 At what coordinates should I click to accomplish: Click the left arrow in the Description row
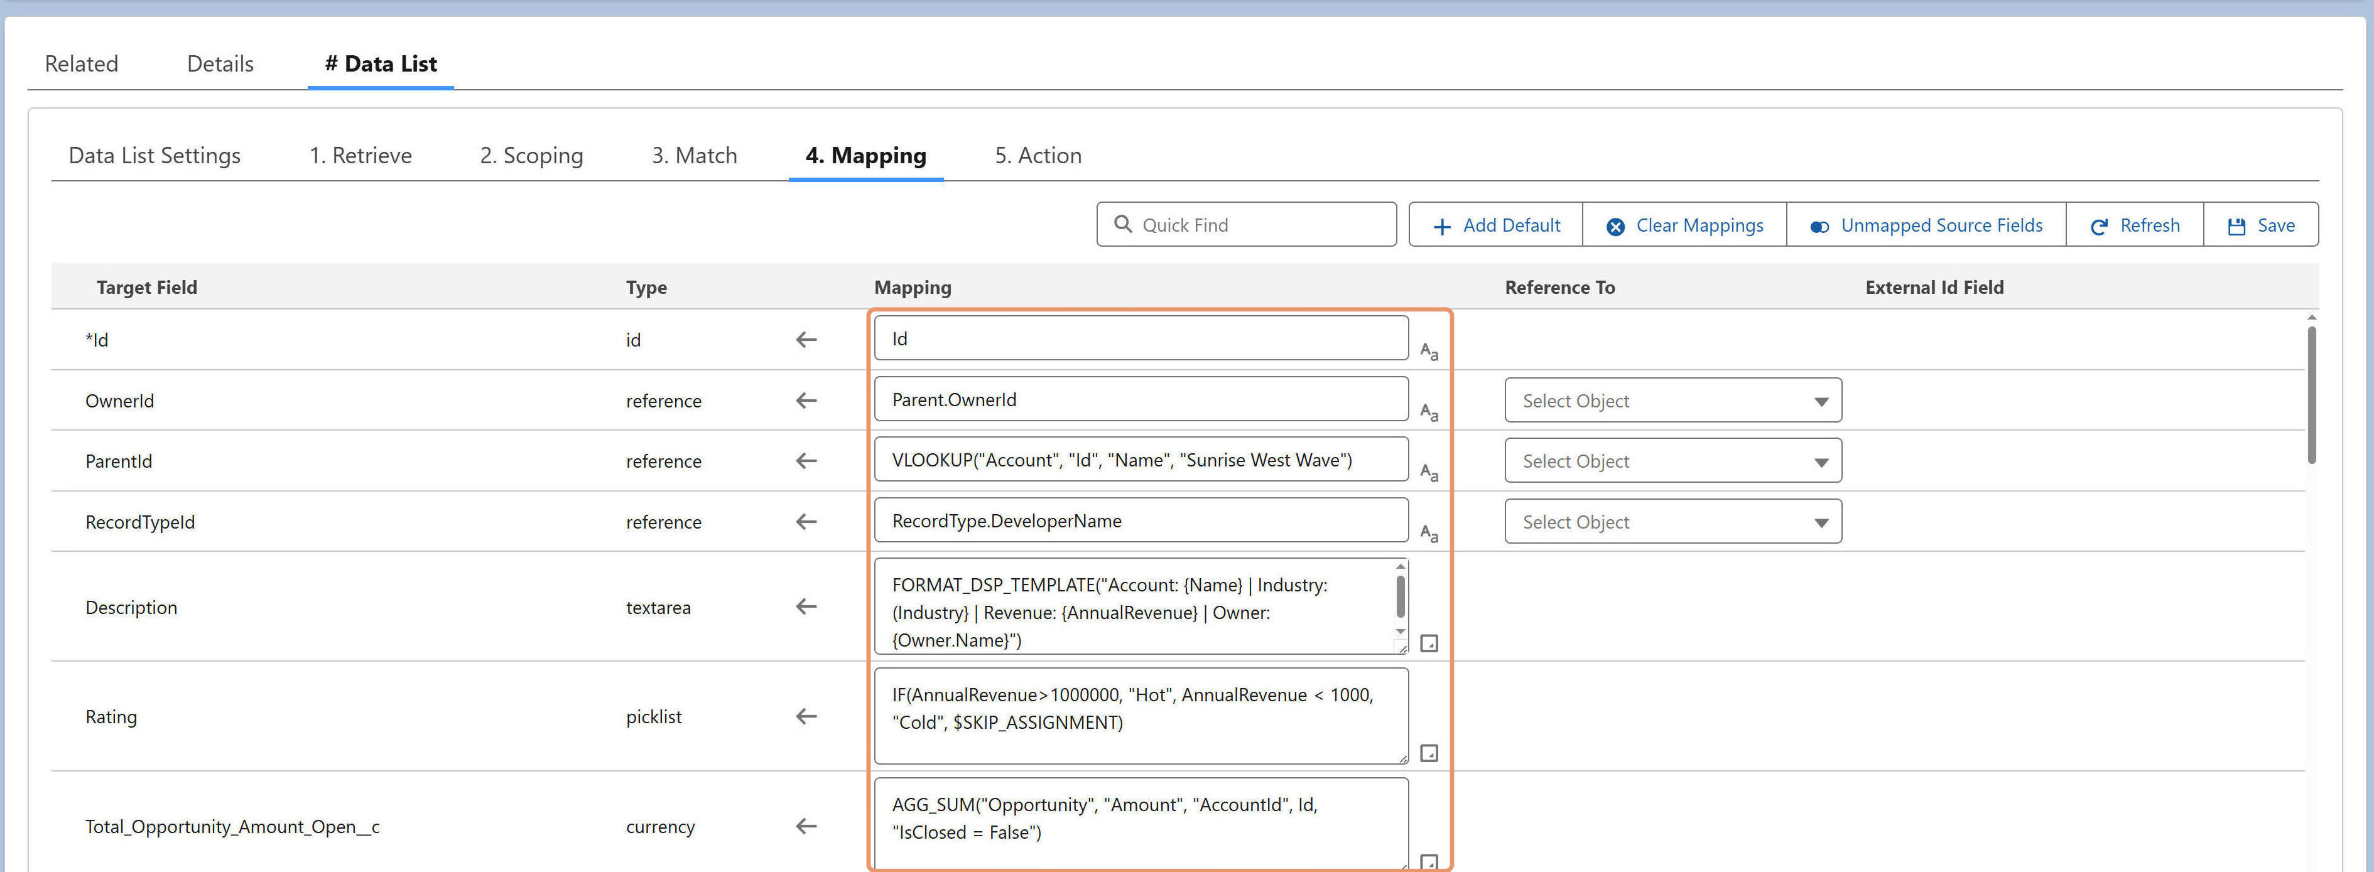point(806,607)
